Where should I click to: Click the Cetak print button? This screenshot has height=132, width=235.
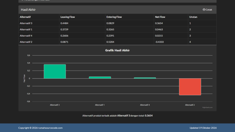tap(207, 9)
